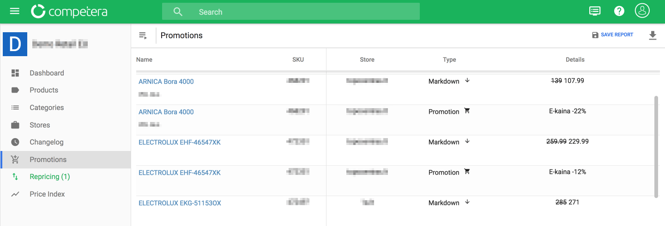The height and width of the screenshot is (226, 665).
Task: Click the E-kaina -22% details cell
Action: pyautogui.click(x=568, y=111)
